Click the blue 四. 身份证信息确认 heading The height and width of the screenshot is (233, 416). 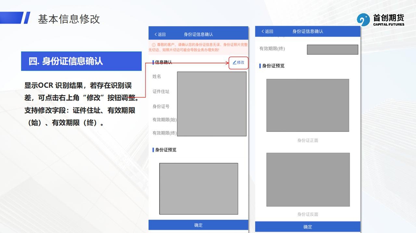click(x=82, y=61)
